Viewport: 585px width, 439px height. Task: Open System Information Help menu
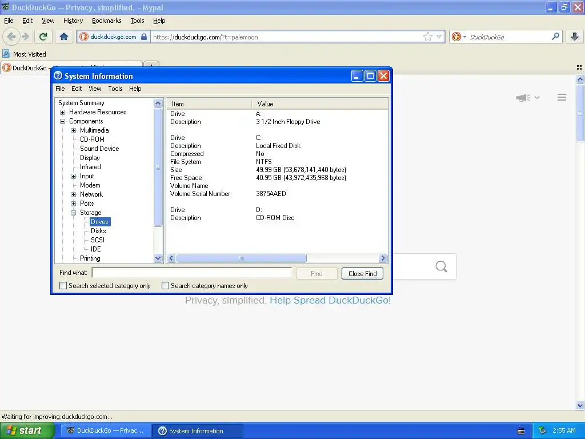[x=135, y=89]
